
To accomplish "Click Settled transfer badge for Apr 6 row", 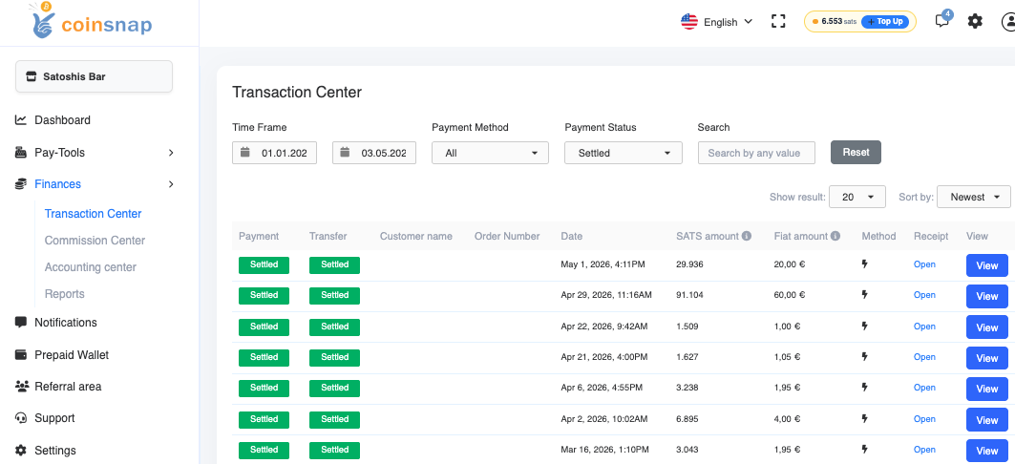I will (334, 388).
